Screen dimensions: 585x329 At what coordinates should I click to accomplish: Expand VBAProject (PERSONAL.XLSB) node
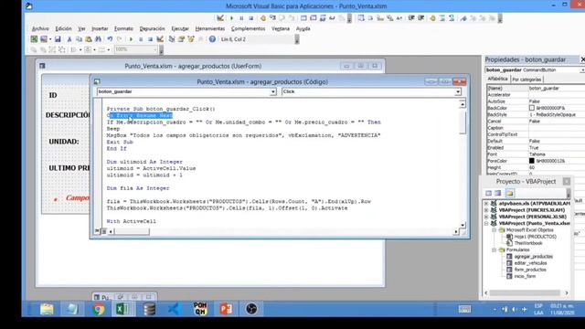486,217
